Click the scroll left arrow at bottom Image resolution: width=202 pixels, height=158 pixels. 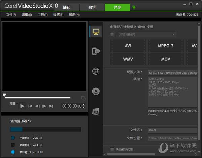pos(105,154)
